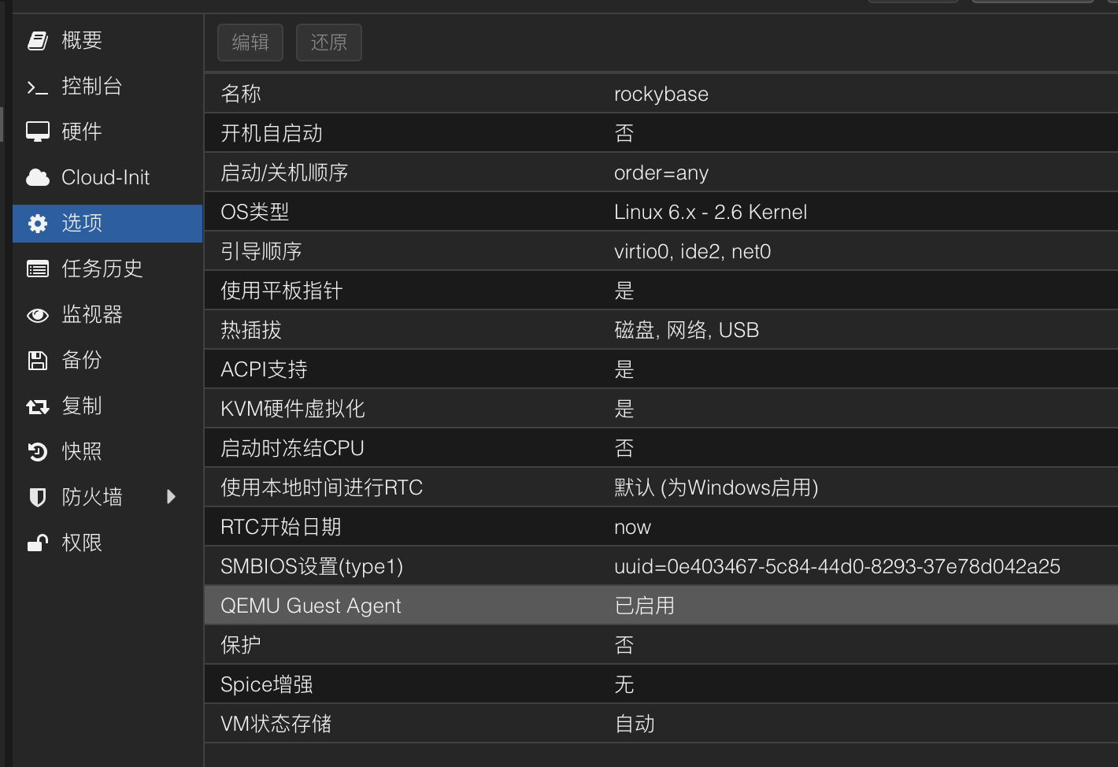Select the 监视器 eye icon

pyautogui.click(x=38, y=314)
